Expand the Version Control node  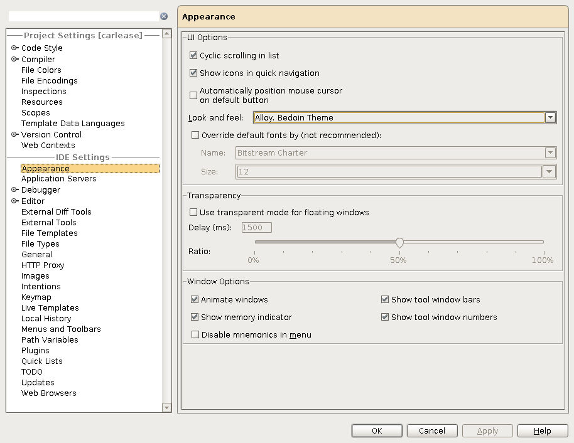pyautogui.click(x=14, y=135)
